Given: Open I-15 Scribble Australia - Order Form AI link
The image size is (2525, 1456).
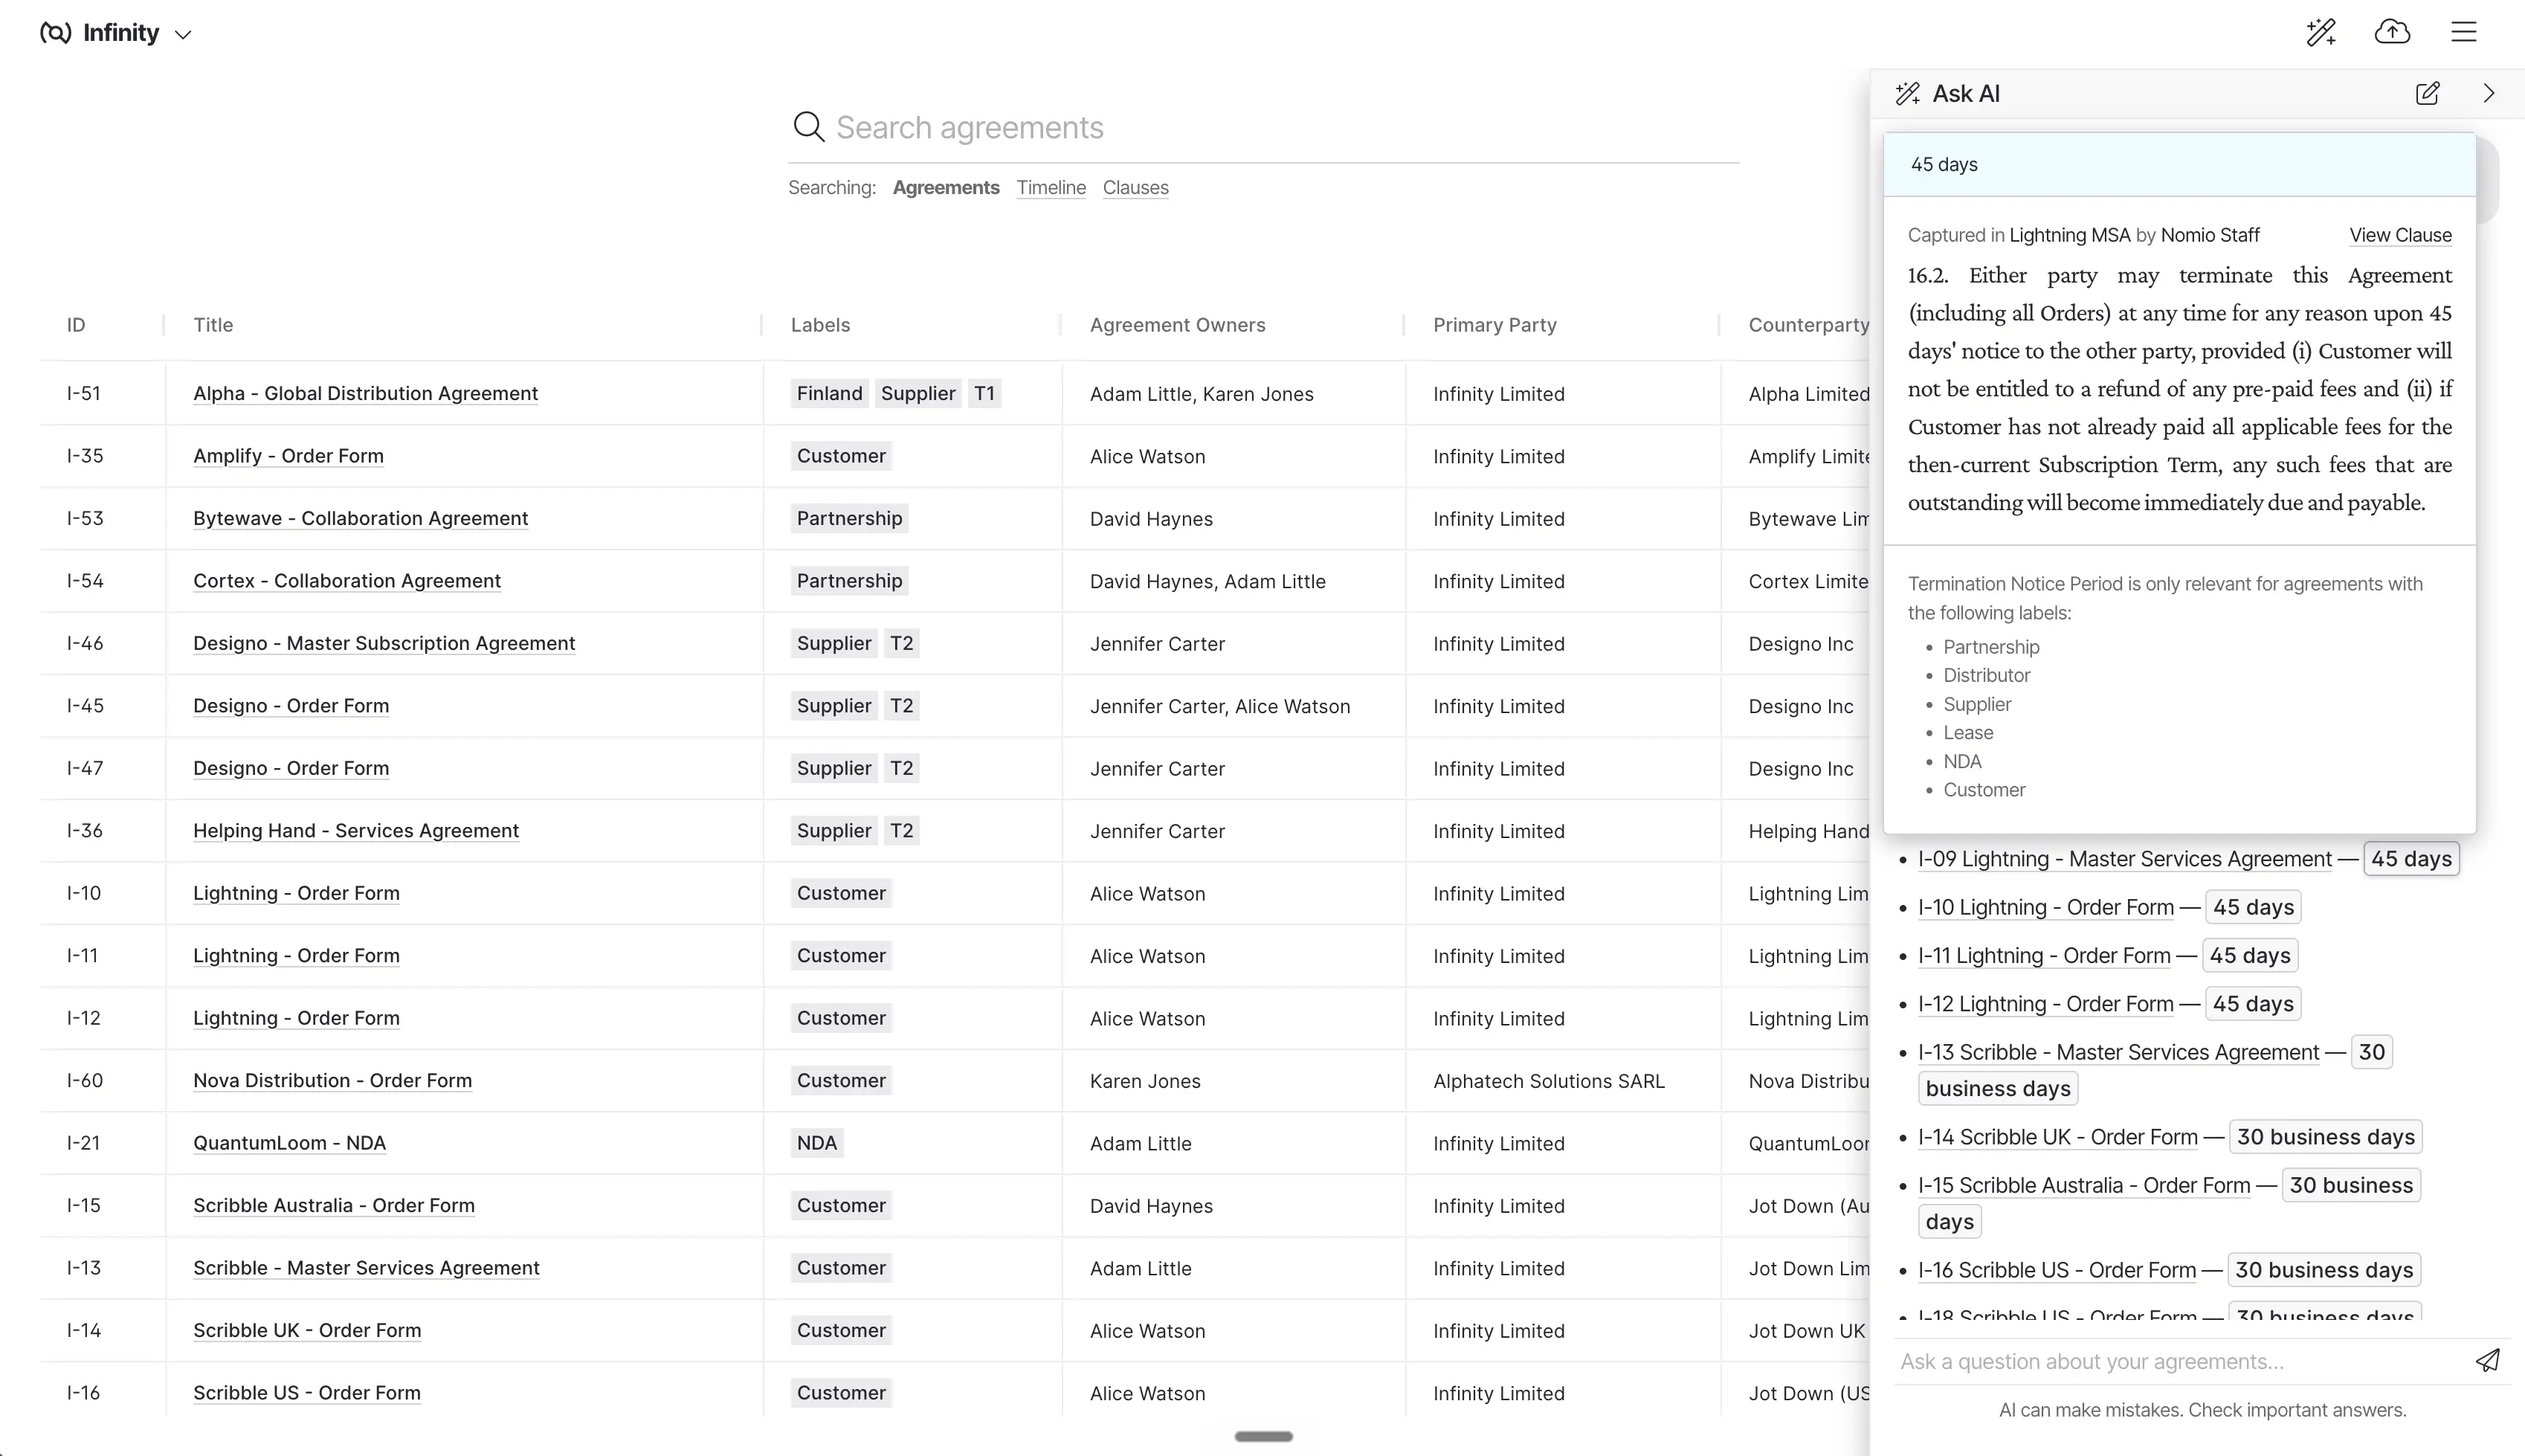Looking at the screenshot, I should coord(2083,1185).
